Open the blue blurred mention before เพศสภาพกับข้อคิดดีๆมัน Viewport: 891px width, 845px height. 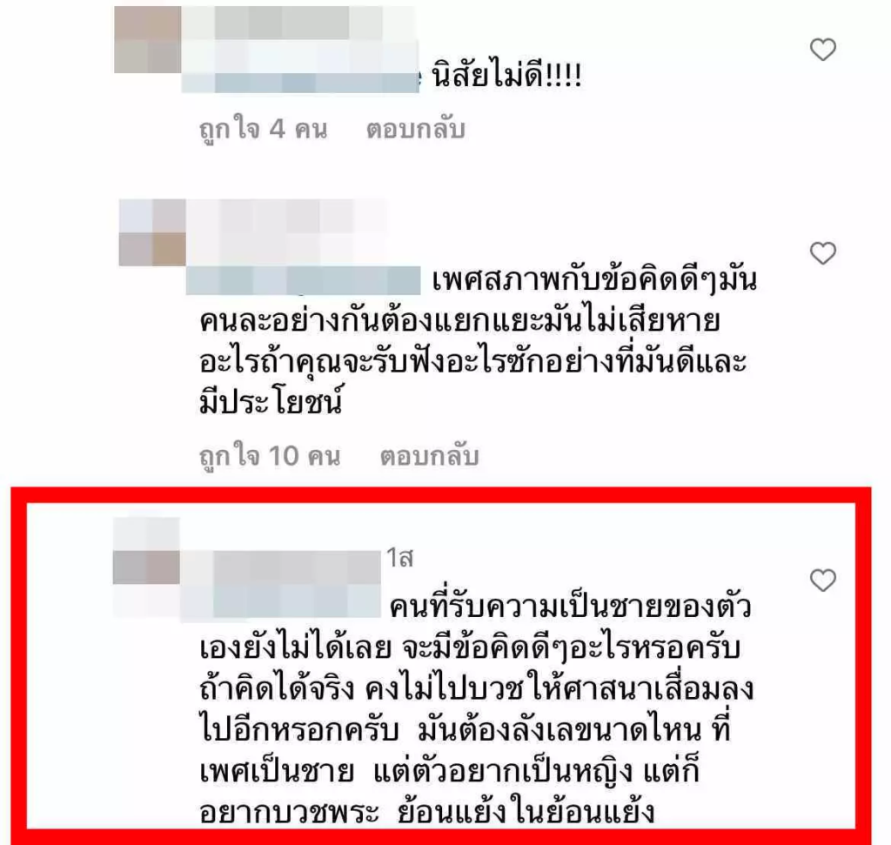[x=304, y=280]
